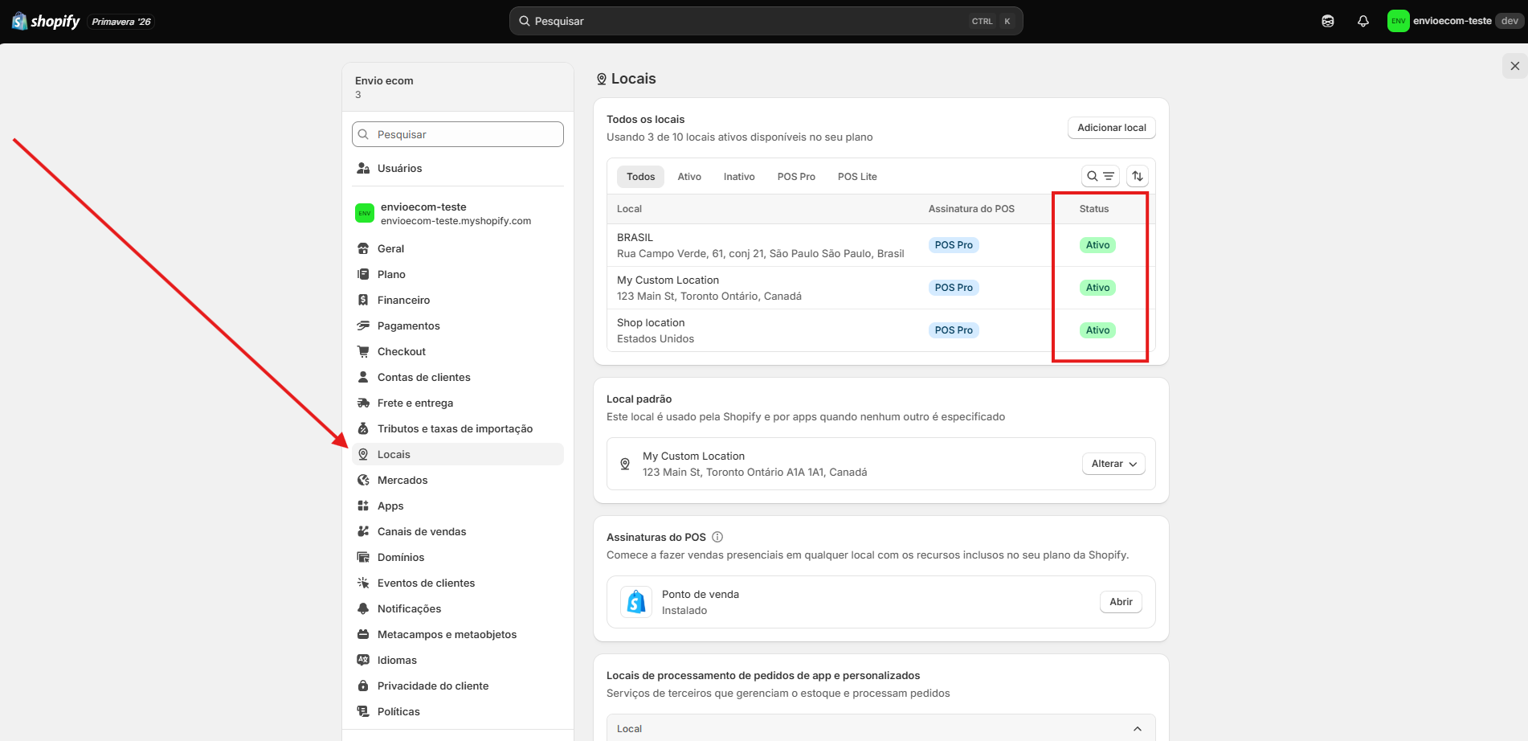Close the settings panel with the X button
Viewport: 1528px width, 741px height.
(1515, 66)
